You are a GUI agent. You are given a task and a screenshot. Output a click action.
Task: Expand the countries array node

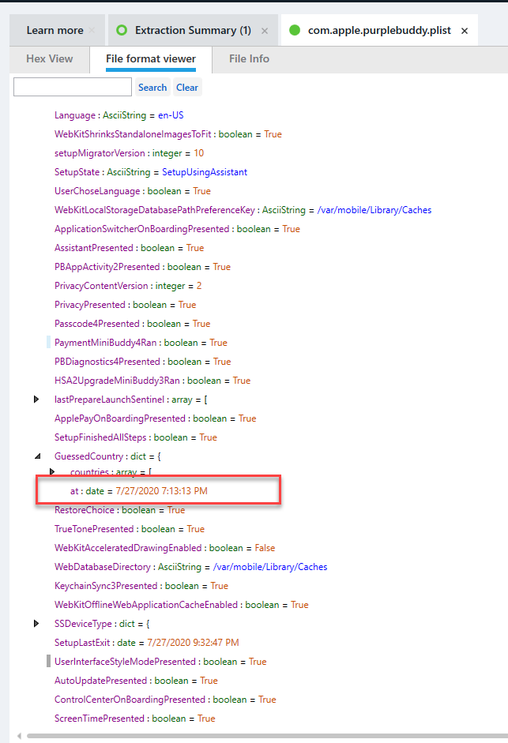53,472
